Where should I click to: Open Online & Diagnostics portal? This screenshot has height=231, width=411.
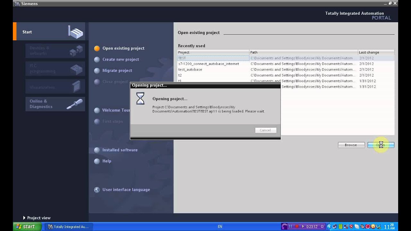coord(55,104)
